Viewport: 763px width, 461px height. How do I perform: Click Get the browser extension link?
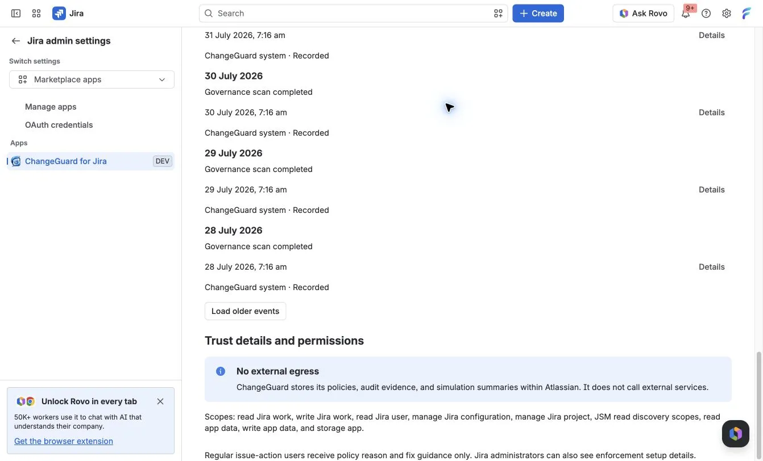(x=64, y=441)
